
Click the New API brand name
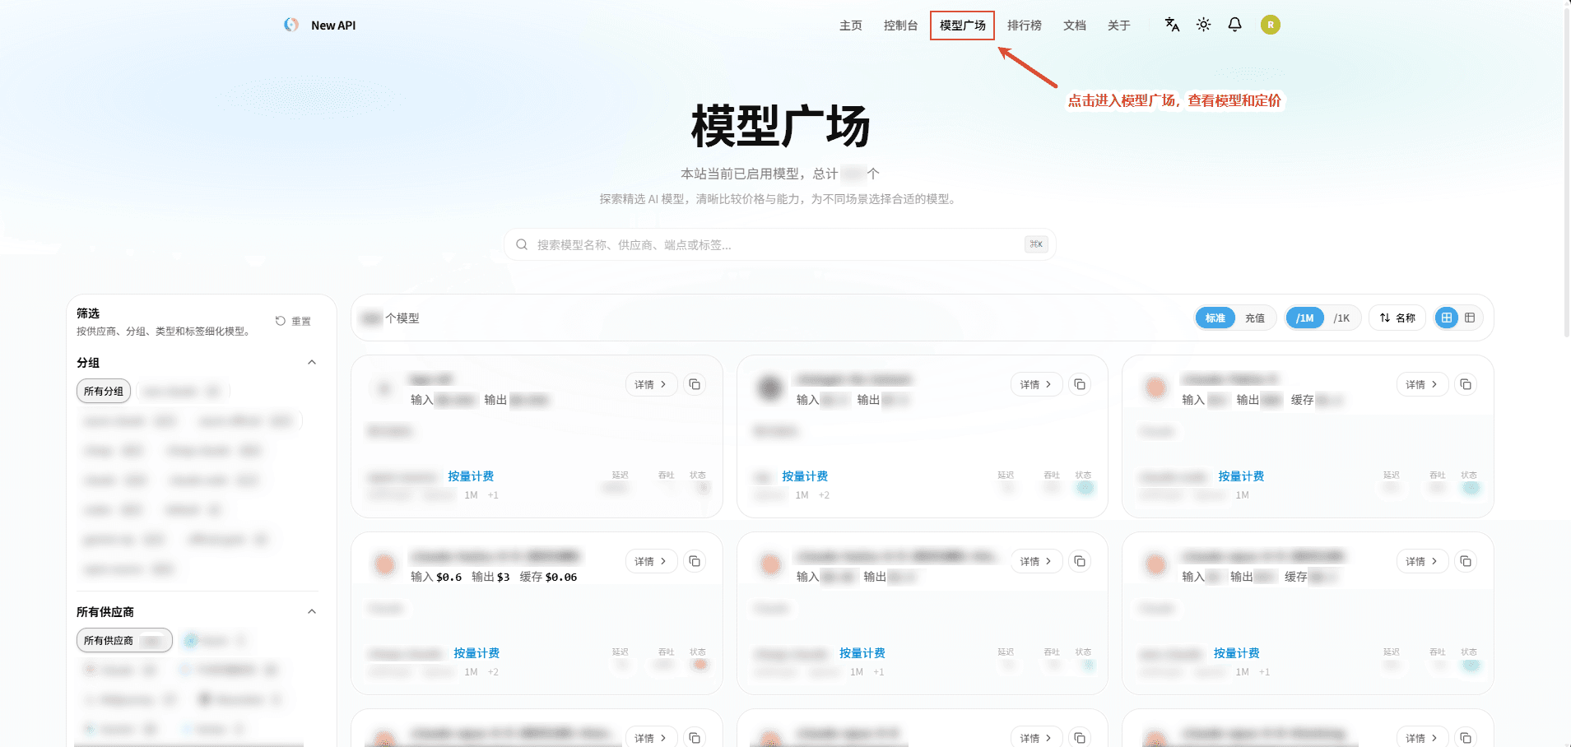[333, 26]
